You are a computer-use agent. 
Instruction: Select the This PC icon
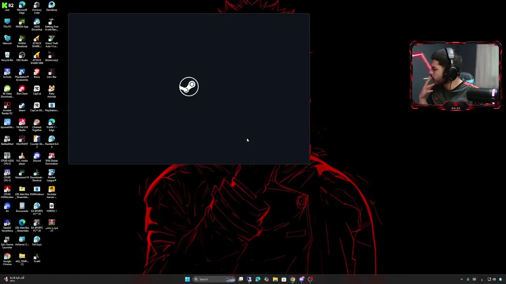click(x=7, y=23)
